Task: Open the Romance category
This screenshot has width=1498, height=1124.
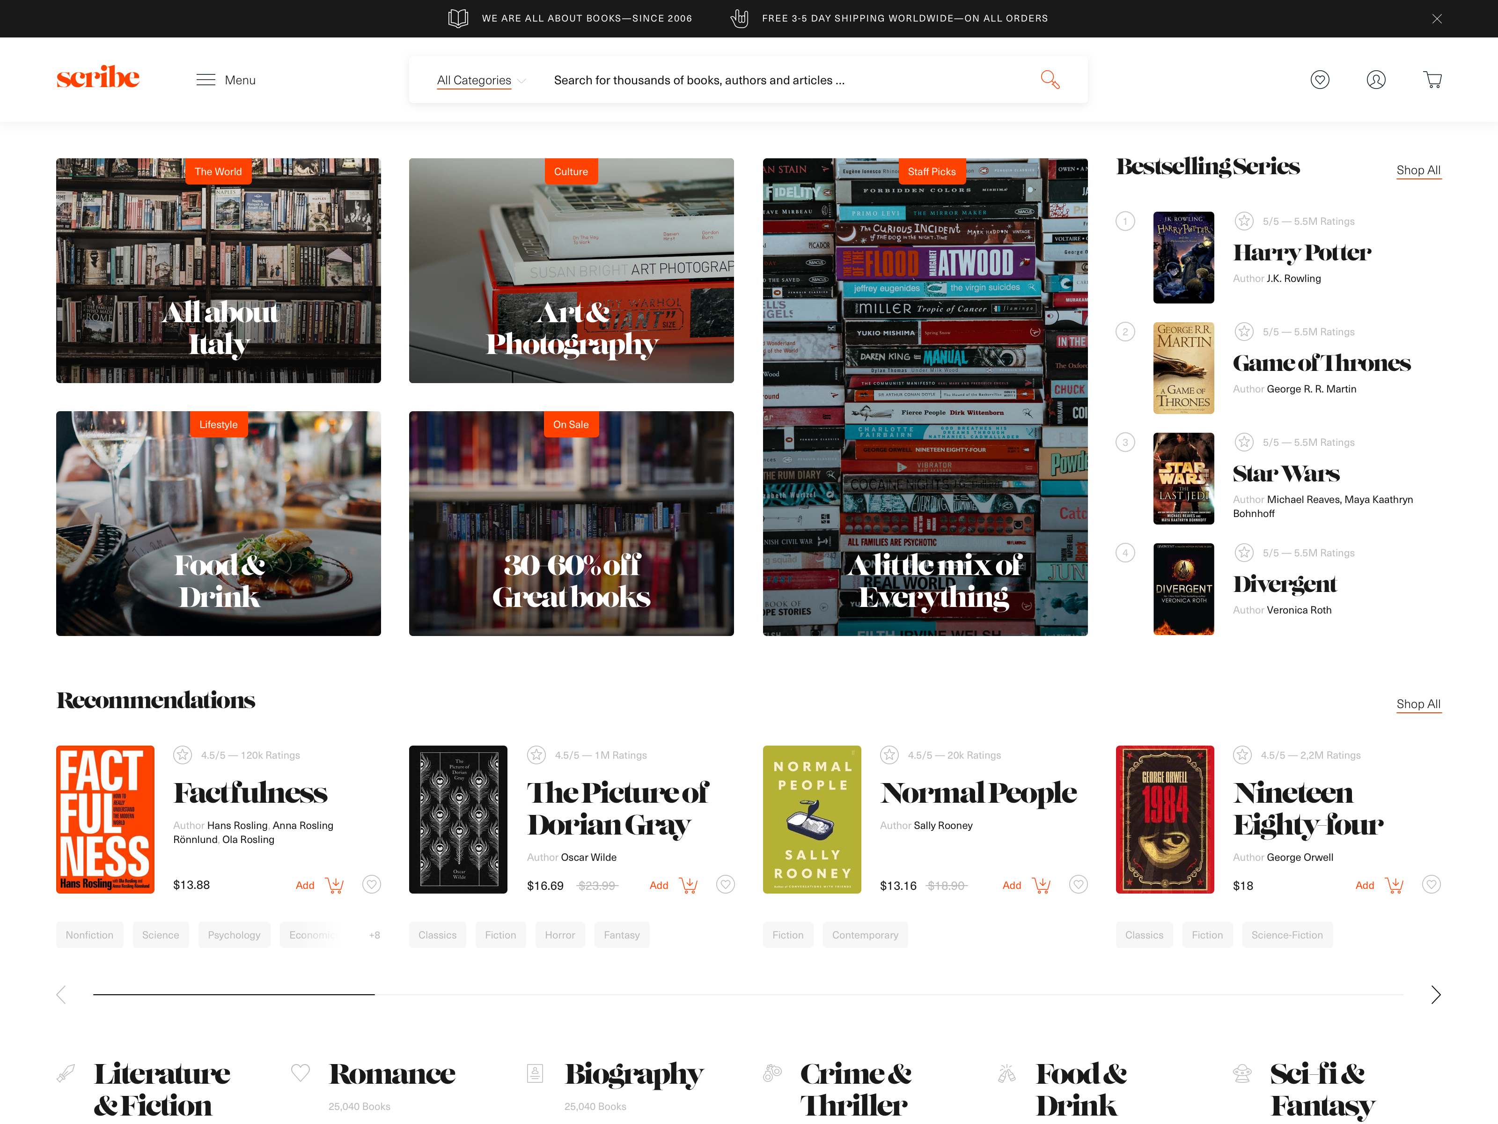Action: point(392,1074)
